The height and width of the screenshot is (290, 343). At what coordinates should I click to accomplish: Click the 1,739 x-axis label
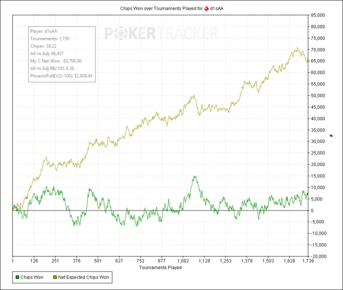pyautogui.click(x=308, y=261)
